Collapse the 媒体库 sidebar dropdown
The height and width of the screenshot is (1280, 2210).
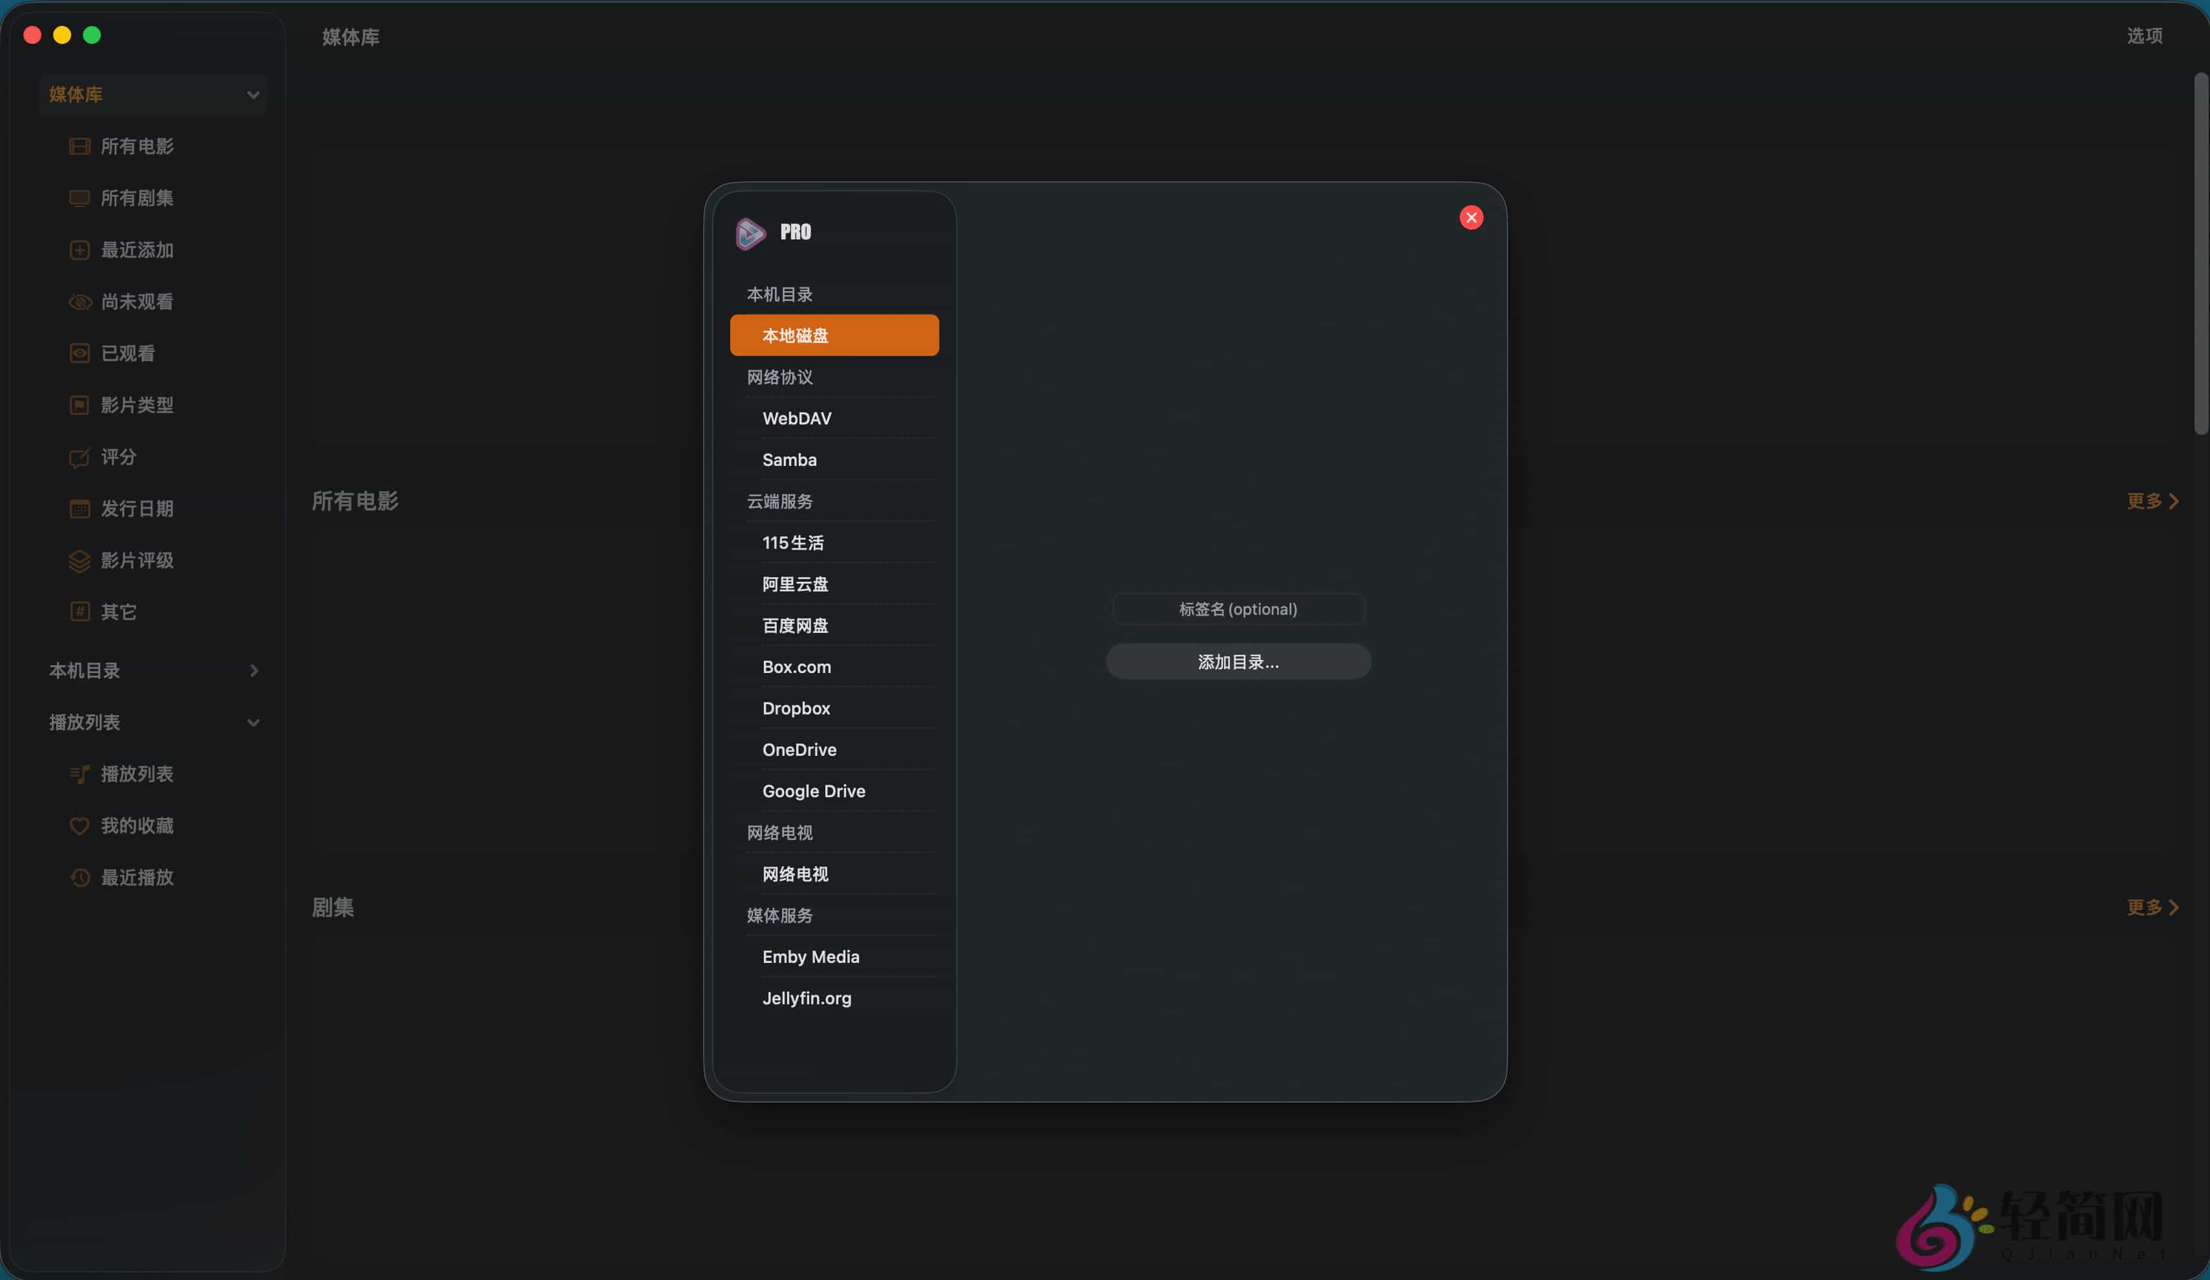click(x=252, y=94)
